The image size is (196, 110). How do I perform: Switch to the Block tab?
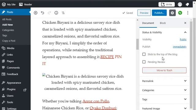tap(163, 23)
